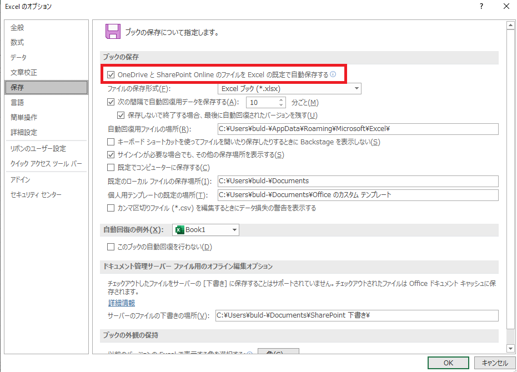Select the 数式 category

tap(47, 43)
